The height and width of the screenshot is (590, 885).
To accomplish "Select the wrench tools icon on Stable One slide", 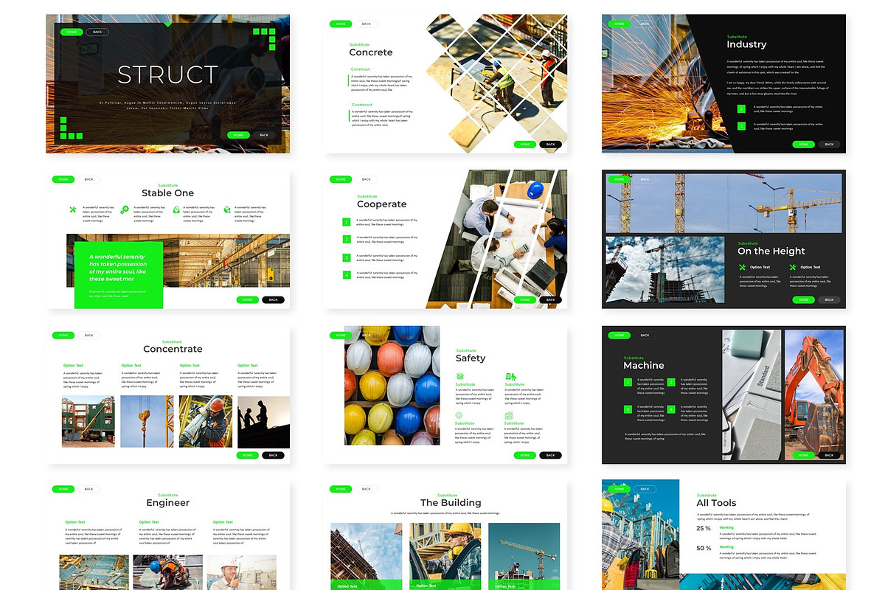I will coord(72,209).
